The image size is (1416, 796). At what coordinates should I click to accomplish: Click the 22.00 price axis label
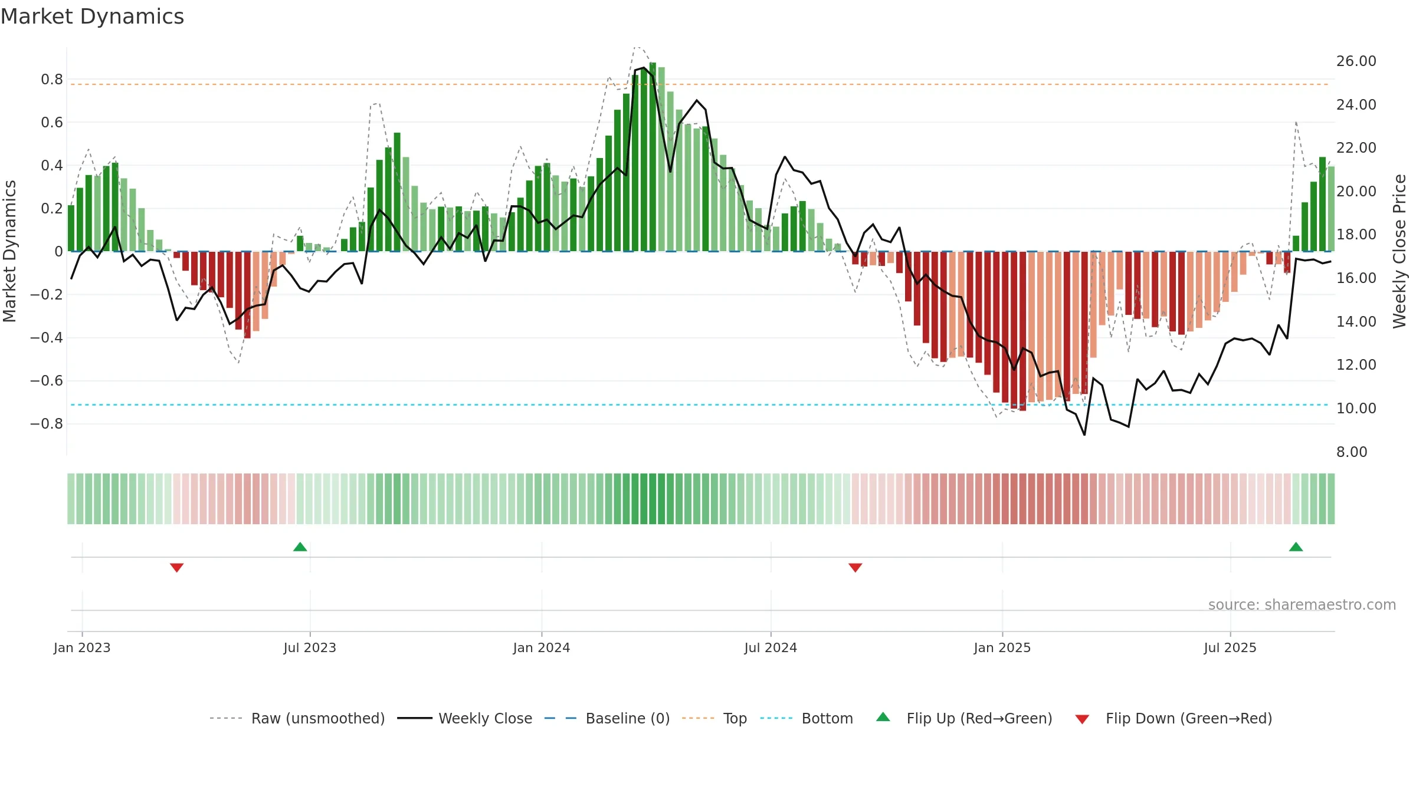1356,148
